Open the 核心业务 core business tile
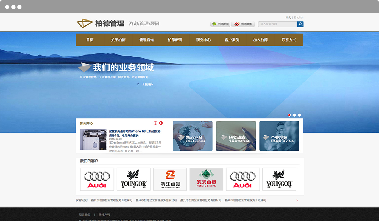 pos(193,136)
